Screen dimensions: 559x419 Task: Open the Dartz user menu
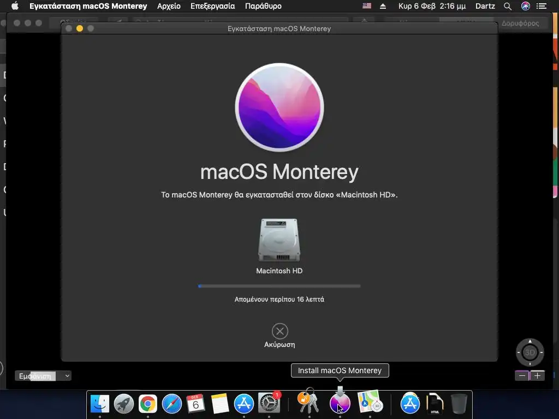[x=485, y=6]
